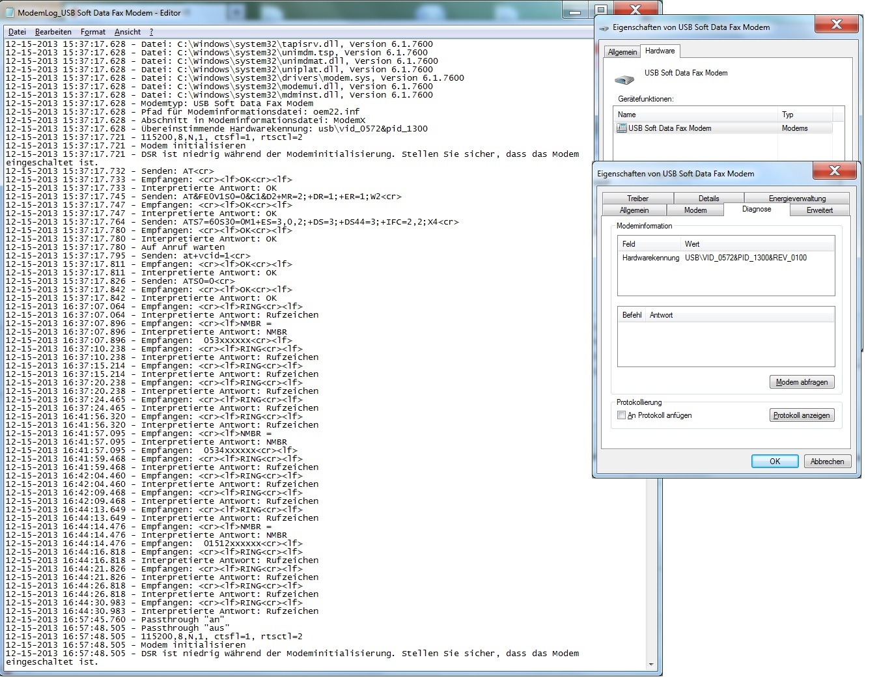
Task: Select USB Soft Data Fax Modem list entry
Action: (669, 128)
